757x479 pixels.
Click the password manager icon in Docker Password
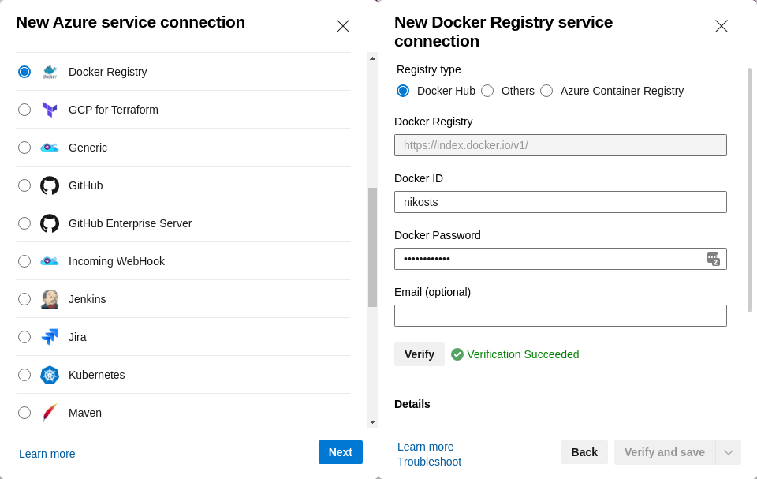714,259
